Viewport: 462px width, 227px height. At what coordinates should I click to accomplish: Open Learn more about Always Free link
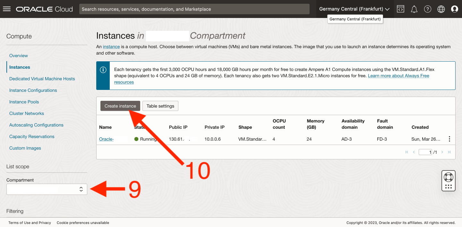(398, 76)
